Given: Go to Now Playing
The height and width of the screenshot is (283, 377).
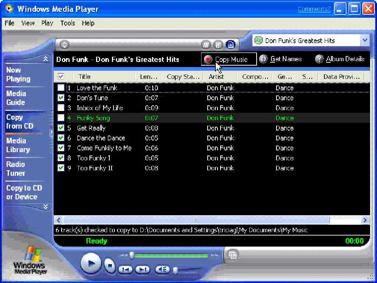Looking at the screenshot, I should (x=18, y=74).
